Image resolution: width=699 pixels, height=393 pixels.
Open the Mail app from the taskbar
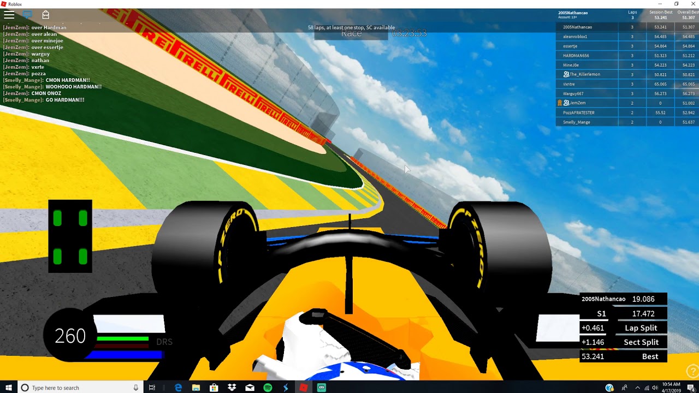[250, 388]
